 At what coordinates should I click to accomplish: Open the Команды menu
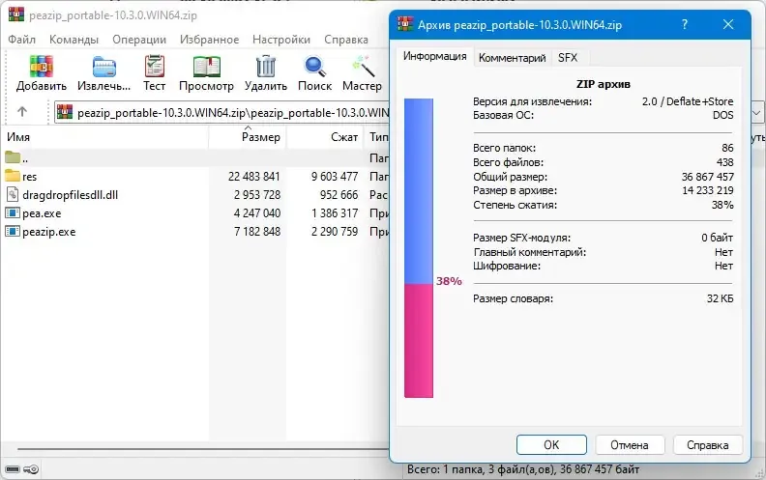tap(74, 40)
